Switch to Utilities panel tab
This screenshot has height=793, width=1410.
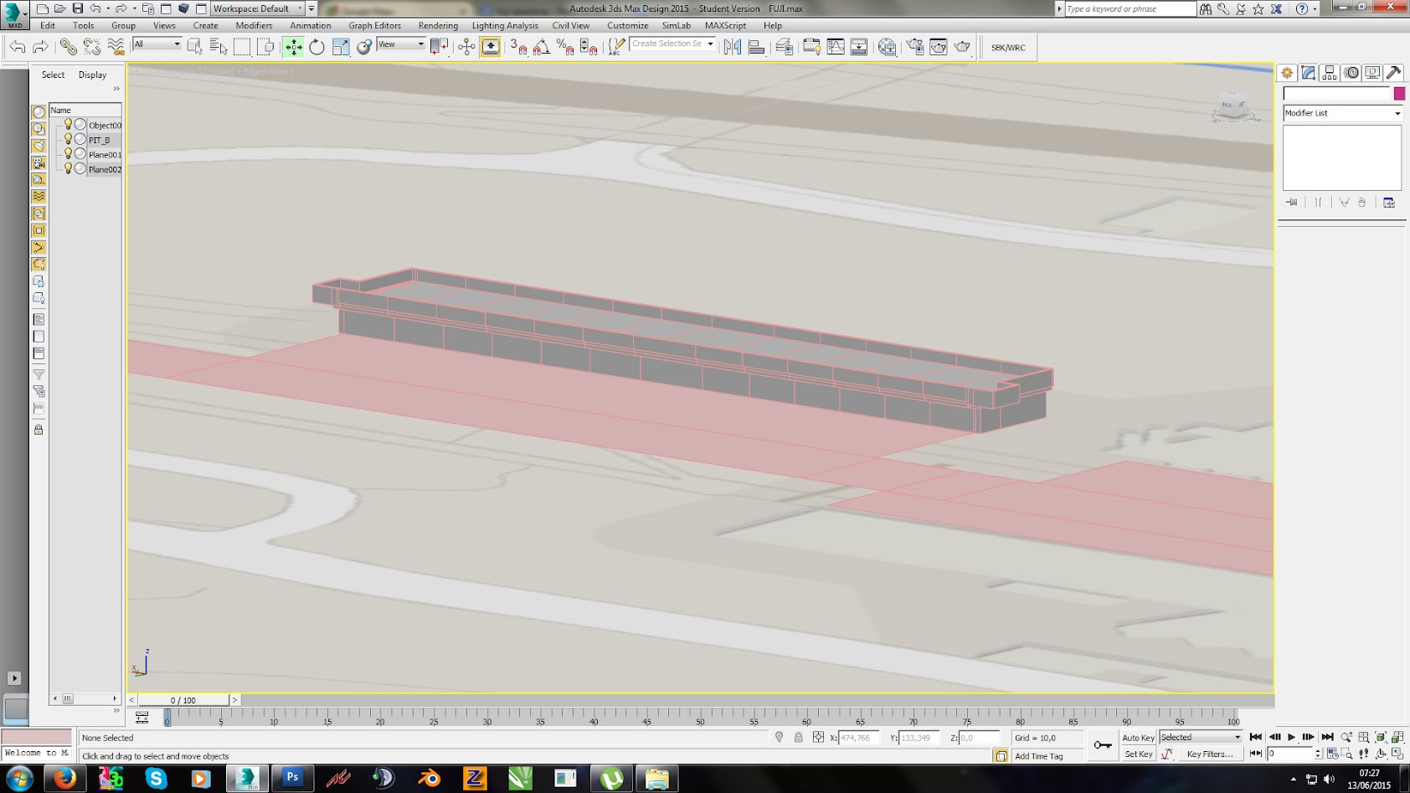1394,73
